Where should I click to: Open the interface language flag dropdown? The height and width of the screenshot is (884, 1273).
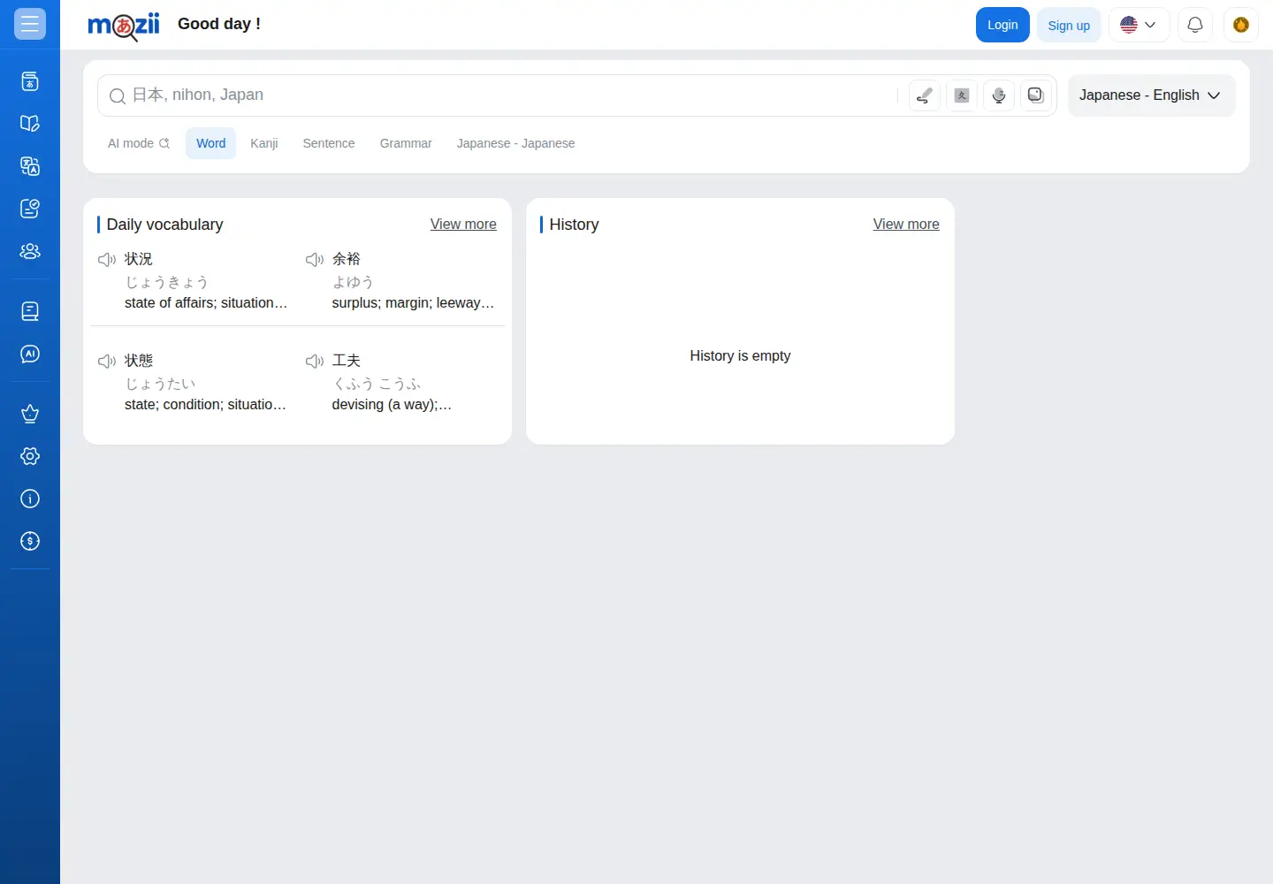click(x=1139, y=25)
